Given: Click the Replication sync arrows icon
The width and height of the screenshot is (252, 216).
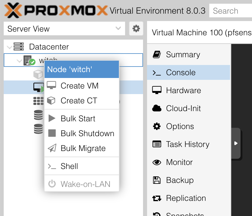Looking at the screenshot, I should 157,198.
